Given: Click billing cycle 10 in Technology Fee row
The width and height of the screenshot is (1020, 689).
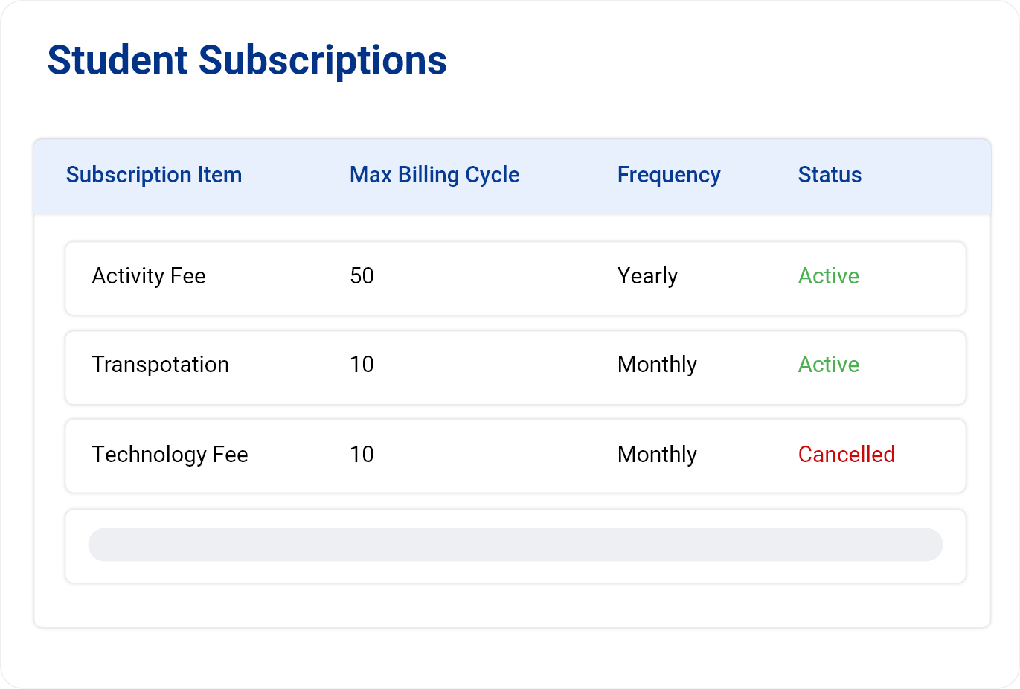Looking at the screenshot, I should tap(362, 455).
